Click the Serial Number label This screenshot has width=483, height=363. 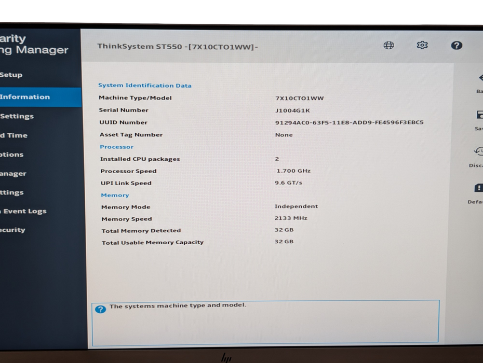pyautogui.click(x=124, y=110)
